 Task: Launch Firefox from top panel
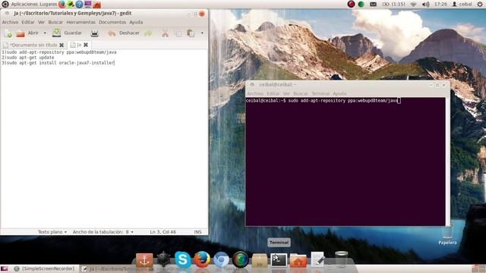click(62, 5)
